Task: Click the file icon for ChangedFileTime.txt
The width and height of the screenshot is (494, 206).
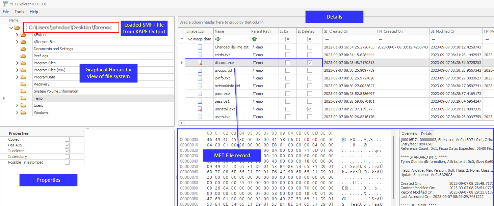Action: tap(200, 47)
